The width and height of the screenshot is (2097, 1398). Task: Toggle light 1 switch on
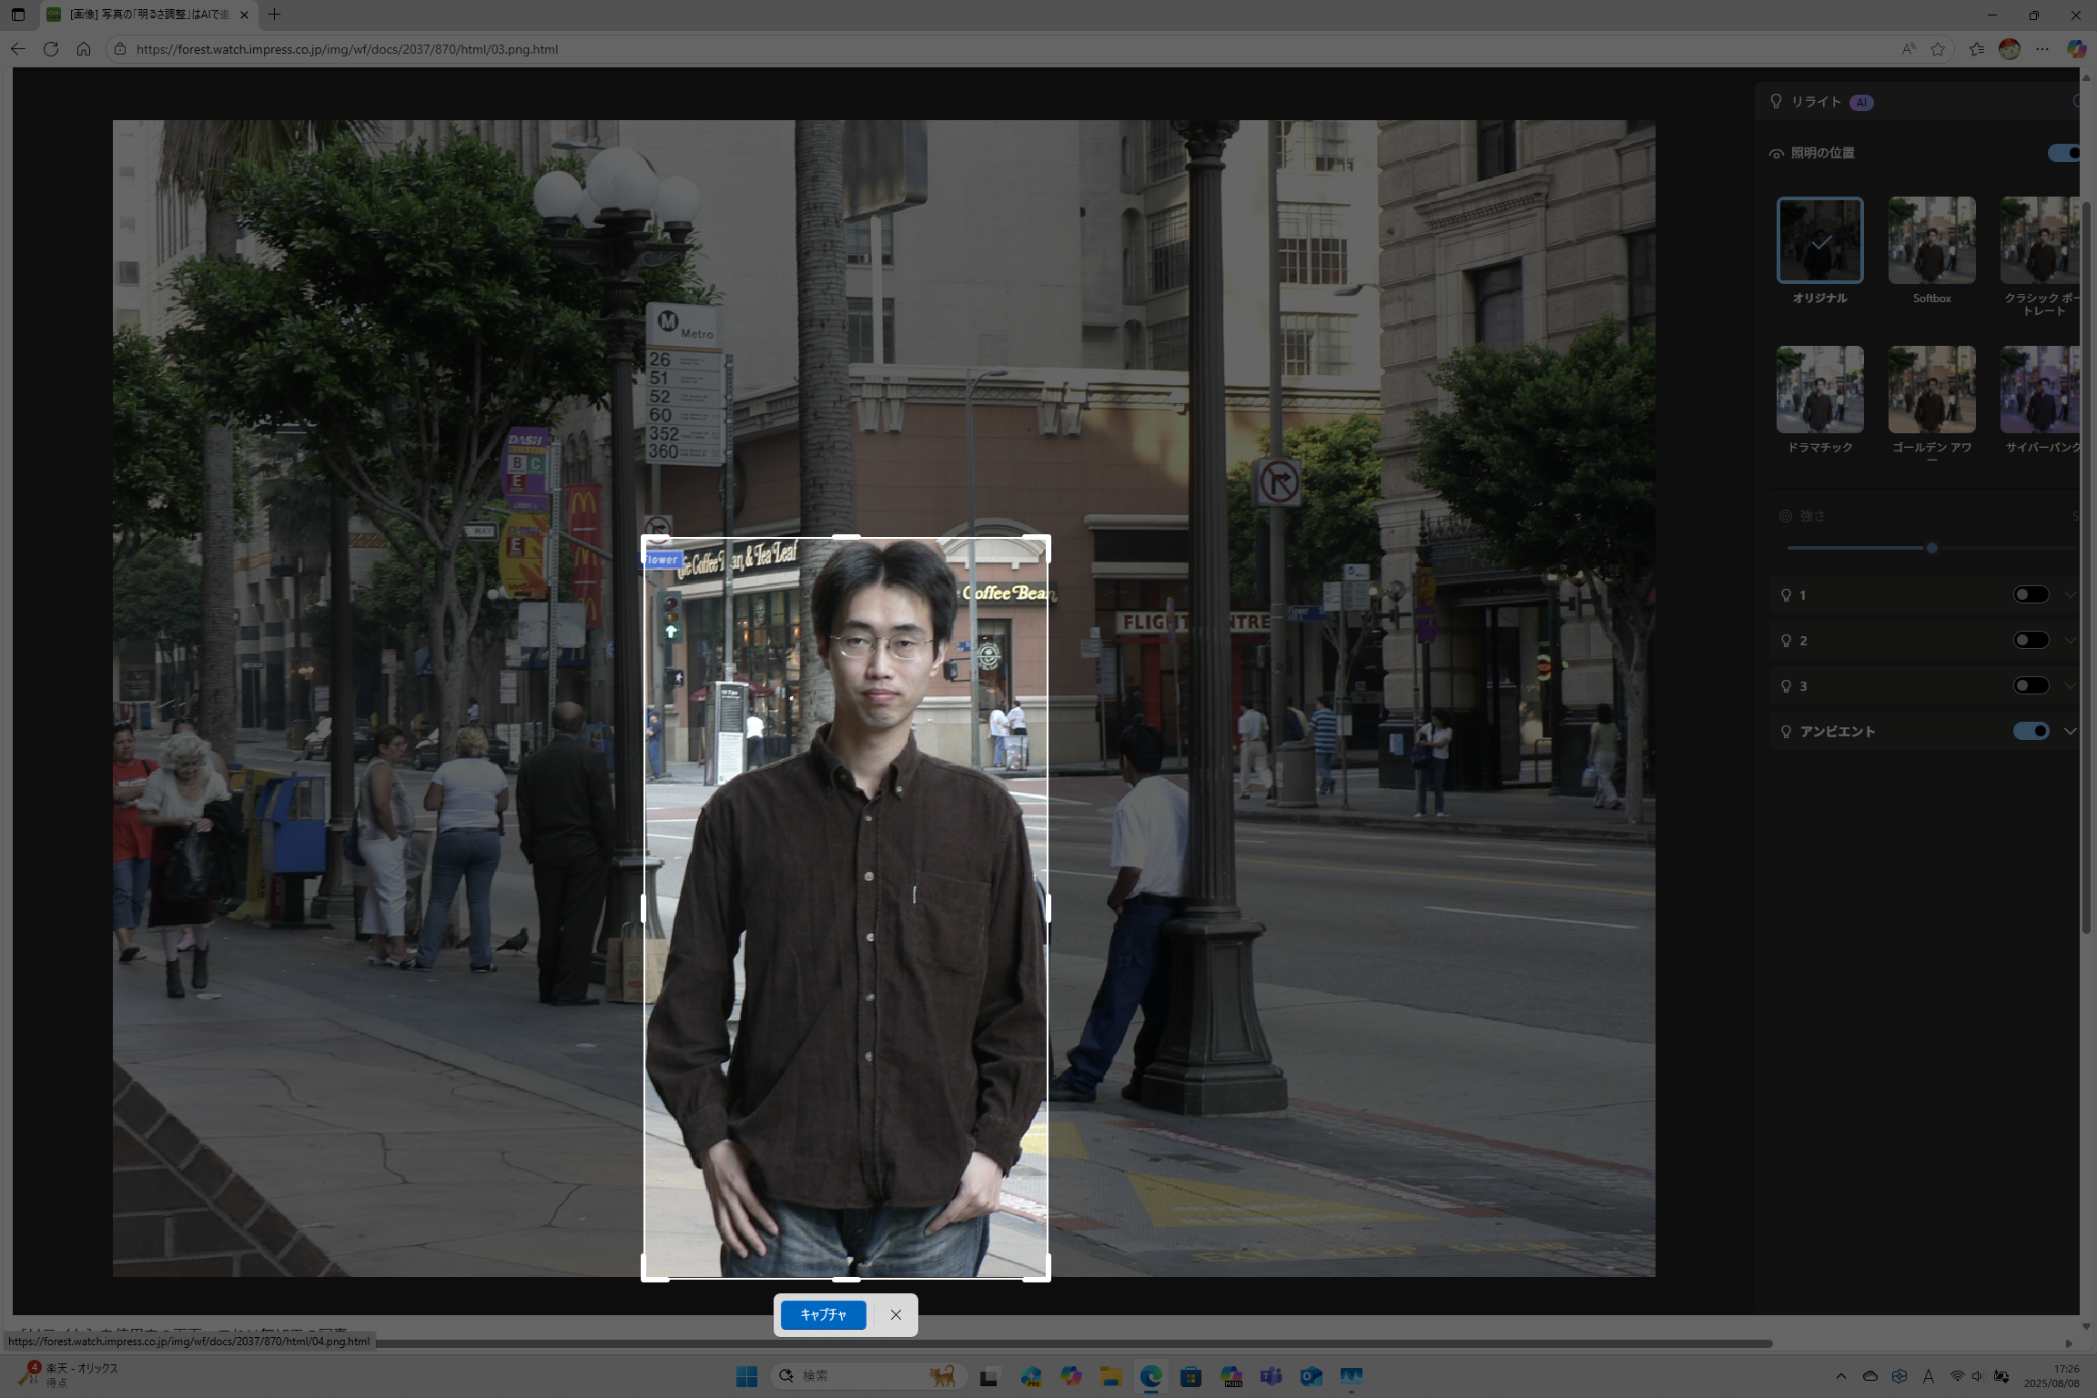2030,594
